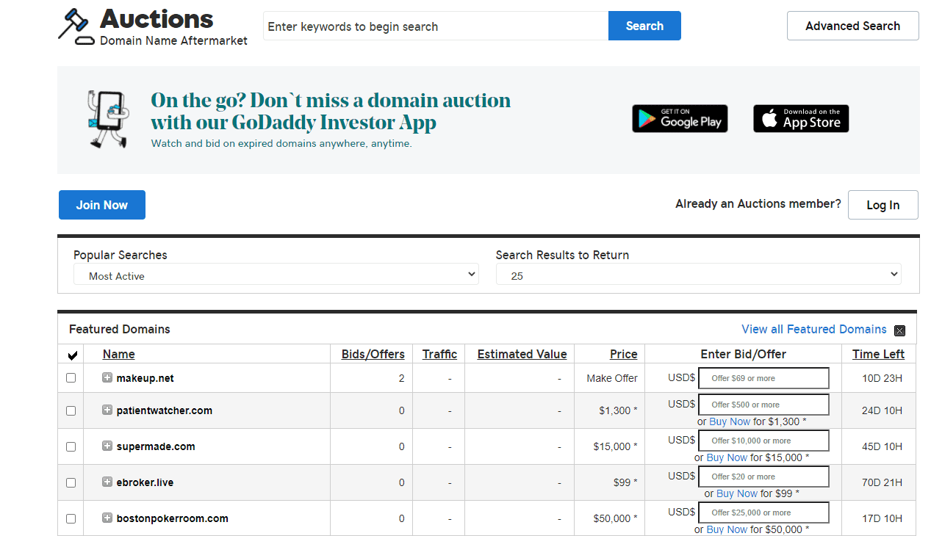This screenshot has width=931, height=536.
Task: Focus the offer field for bostonpokerroom.com
Action: tap(763, 513)
